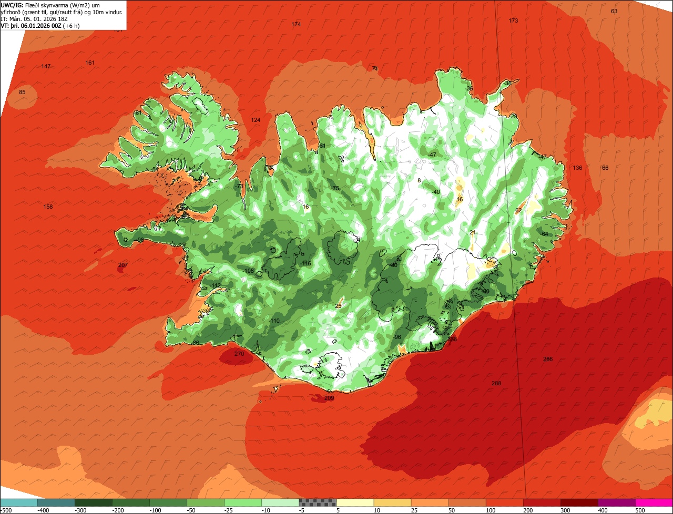
Task: Select the value '86' on the map
Action: click(x=196, y=343)
